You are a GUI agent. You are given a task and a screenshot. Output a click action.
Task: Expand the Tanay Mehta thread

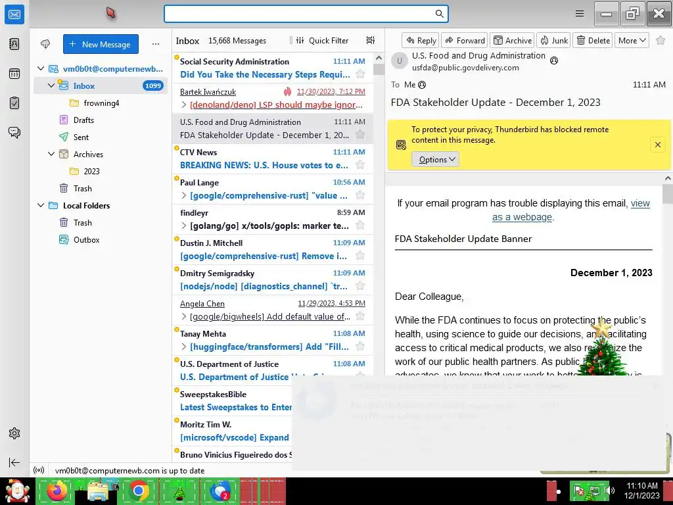[184, 347]
